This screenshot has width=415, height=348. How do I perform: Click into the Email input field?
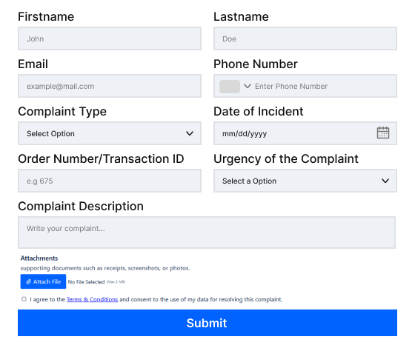110,86
